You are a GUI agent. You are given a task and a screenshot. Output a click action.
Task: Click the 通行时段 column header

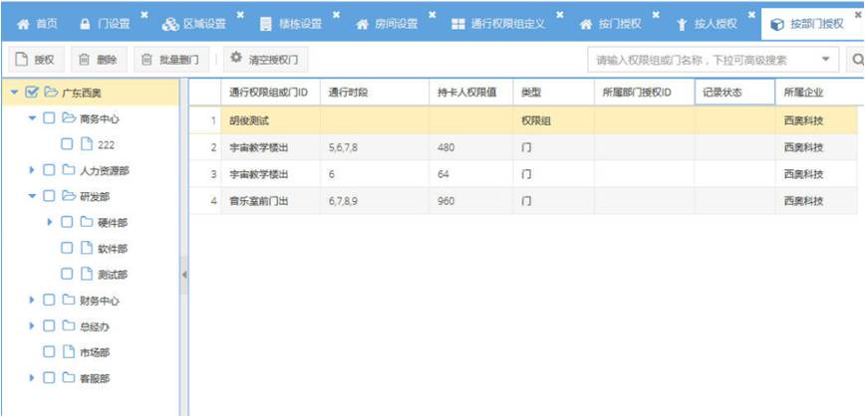click(375, 93)
